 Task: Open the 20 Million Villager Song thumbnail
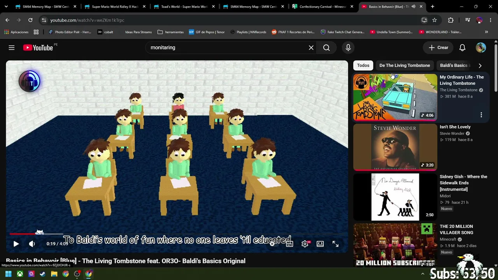tap(395, 245)
